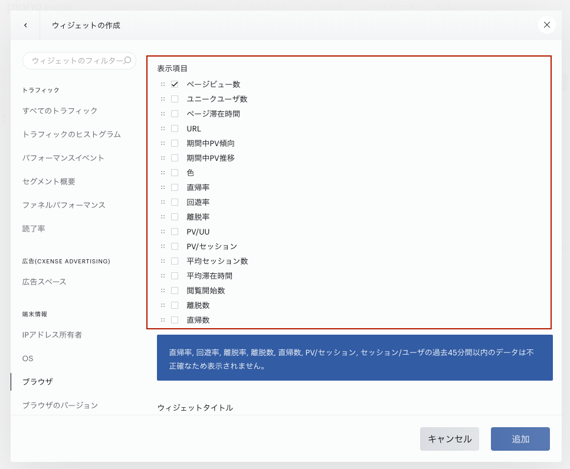The height and width of the screenshot is (469, 570).
Task: Grab drag handle beside PV/セッション
Action: pos(163,246)
